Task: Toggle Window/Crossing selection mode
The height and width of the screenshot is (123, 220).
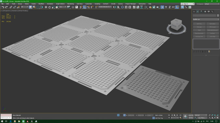Action: point(42,7)
